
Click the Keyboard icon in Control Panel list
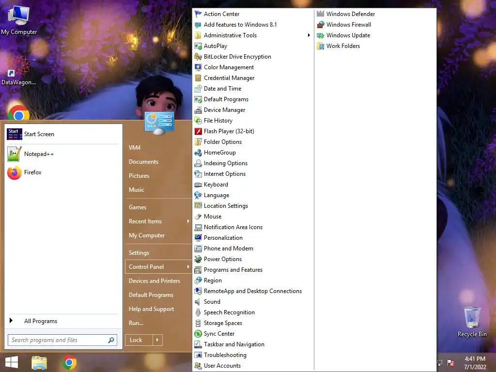[x=198, y=185]
